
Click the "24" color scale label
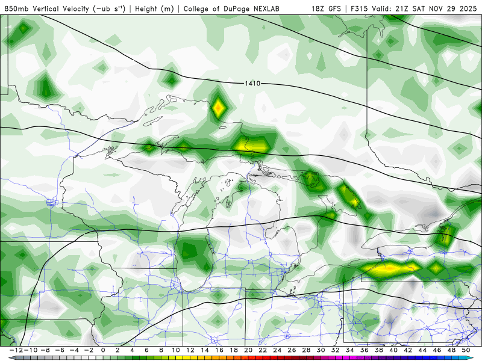277,350
